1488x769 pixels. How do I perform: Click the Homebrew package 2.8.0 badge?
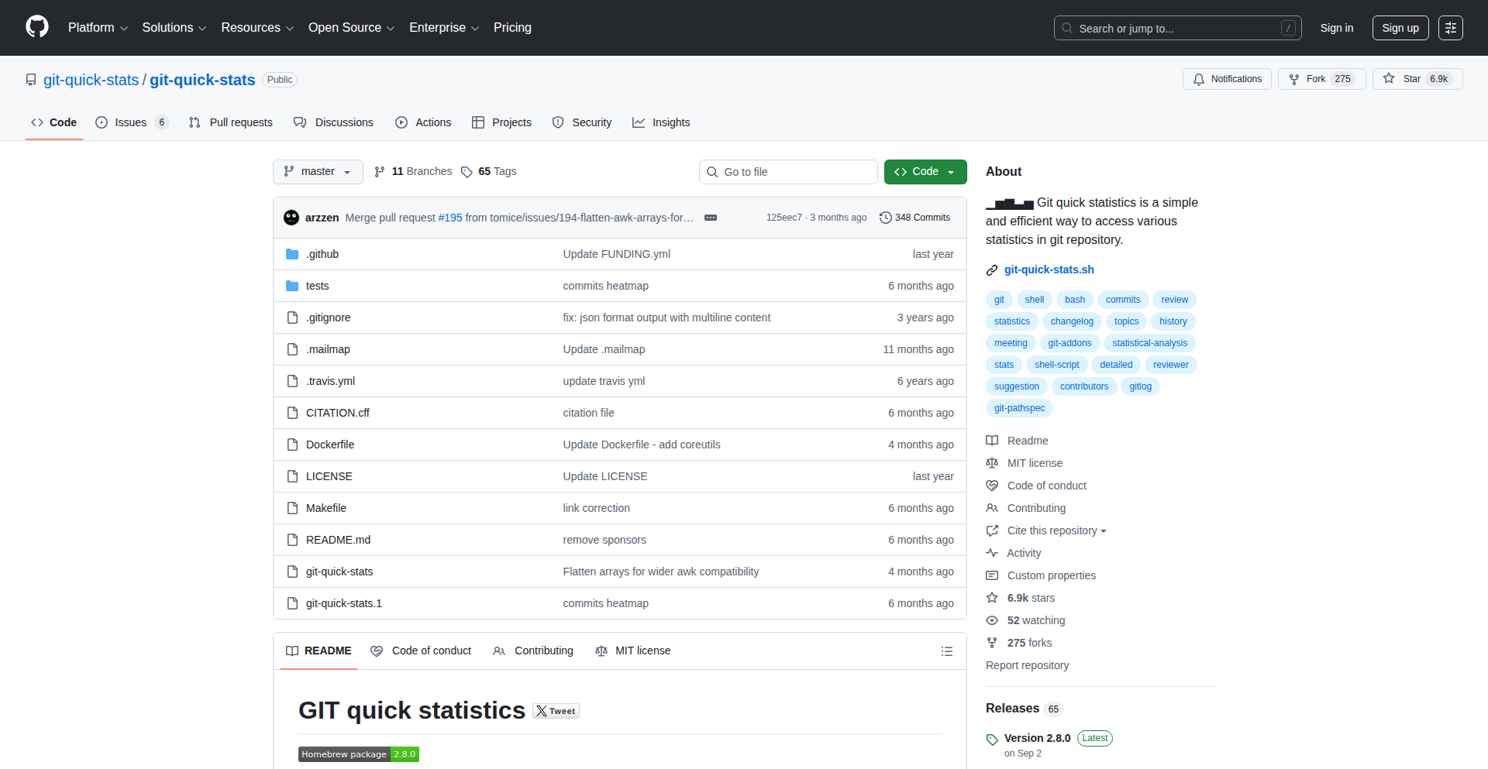(x=358, y=754)
